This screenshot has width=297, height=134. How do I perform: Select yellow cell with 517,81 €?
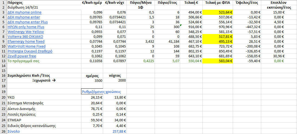218,37
